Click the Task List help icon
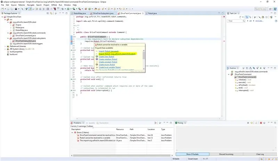Viewport: 278px width, 161px height. tap(276, 21)
